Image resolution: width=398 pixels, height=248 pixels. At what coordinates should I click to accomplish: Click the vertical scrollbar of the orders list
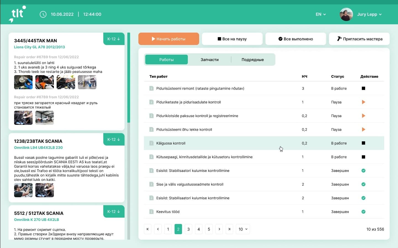click(129, 78)
